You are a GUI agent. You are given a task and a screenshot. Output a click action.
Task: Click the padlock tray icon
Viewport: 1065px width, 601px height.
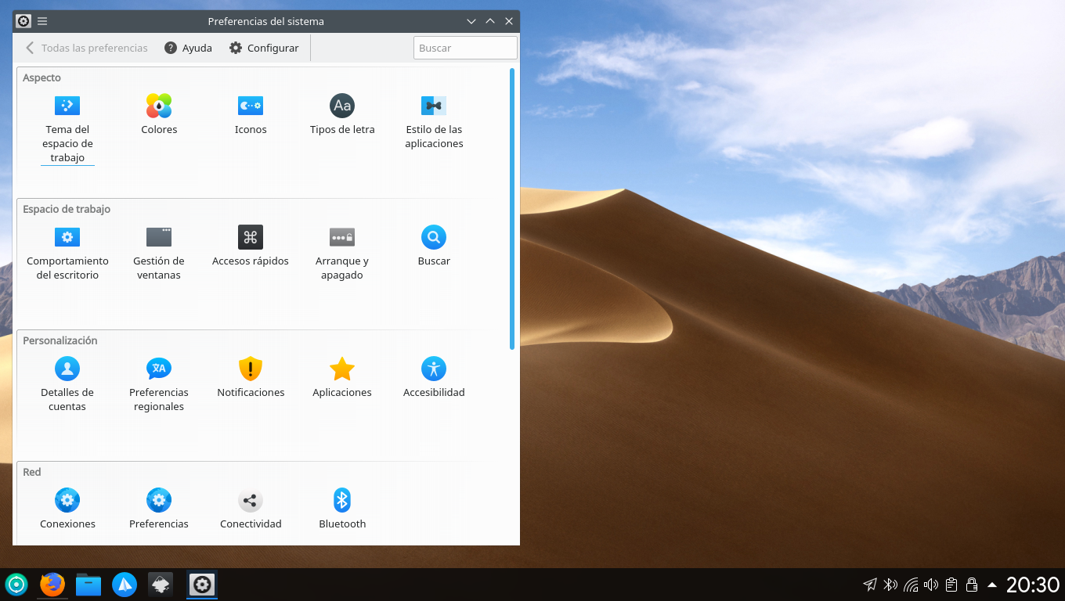pyautogui.click(x=972, y=585)
